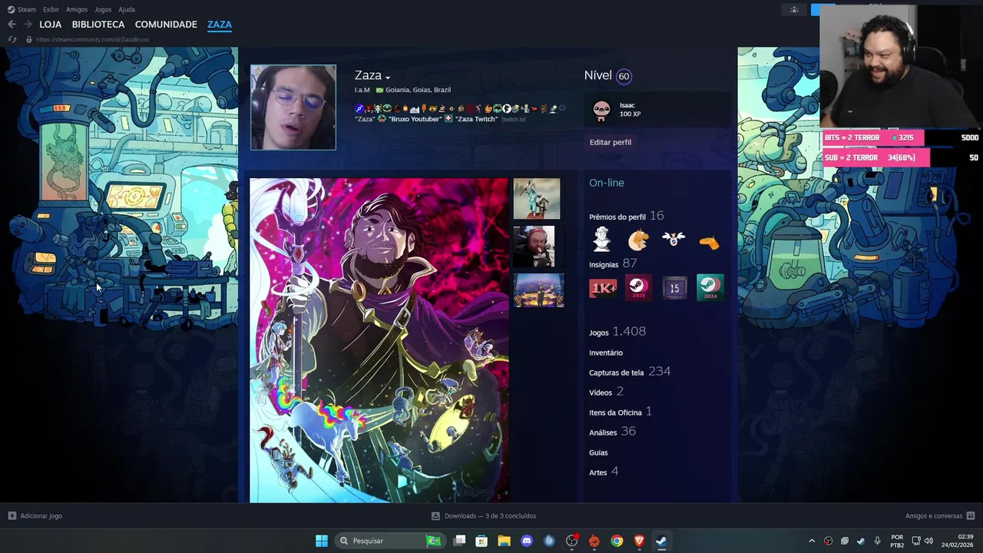
Task: Open the Isaac featured badge icon
Action: (x=602, y=110)
